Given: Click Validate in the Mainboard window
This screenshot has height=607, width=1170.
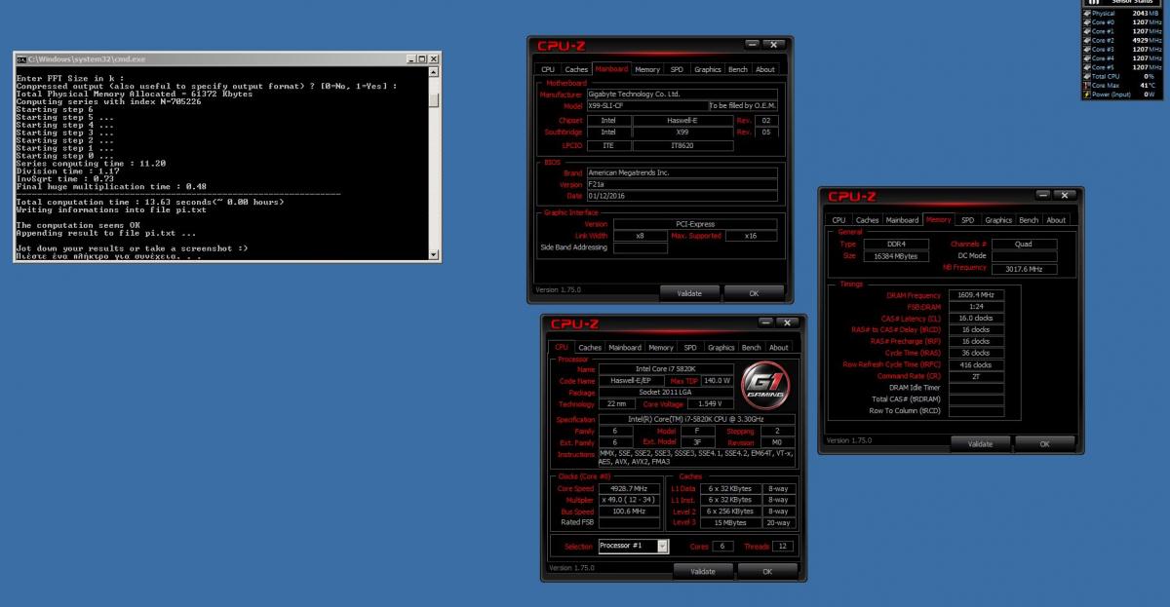Looking at the screenshot, I should 689,292.
